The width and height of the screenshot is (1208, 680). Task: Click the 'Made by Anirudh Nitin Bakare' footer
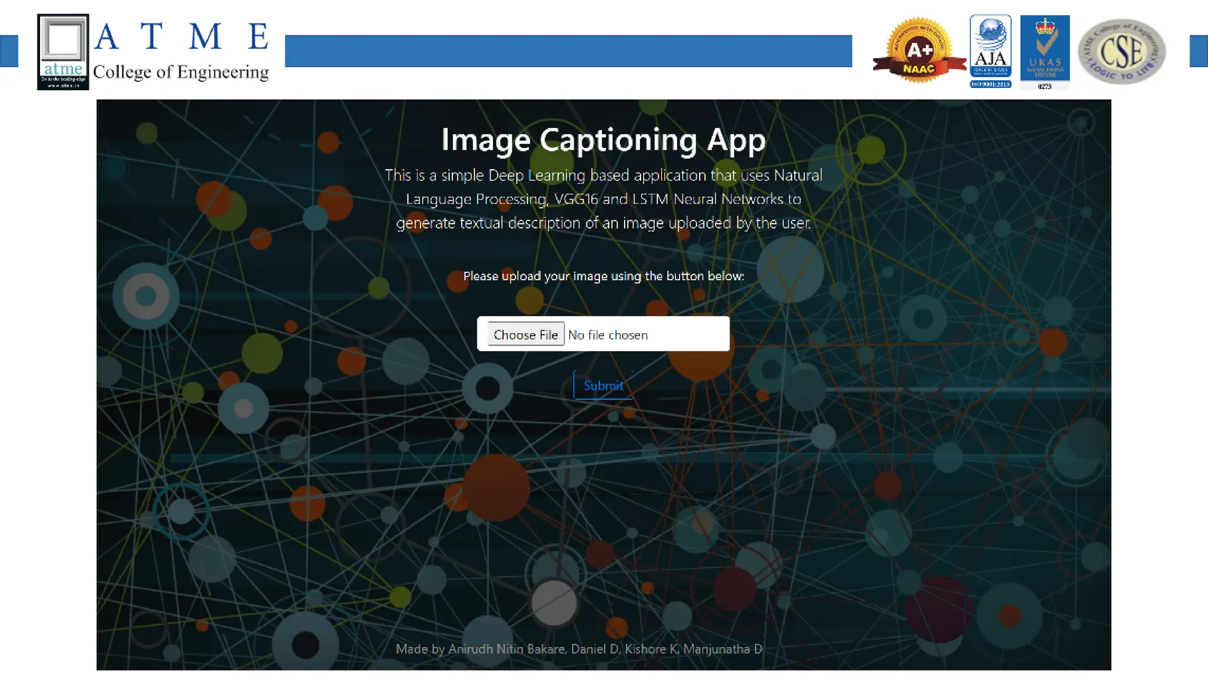579,649
